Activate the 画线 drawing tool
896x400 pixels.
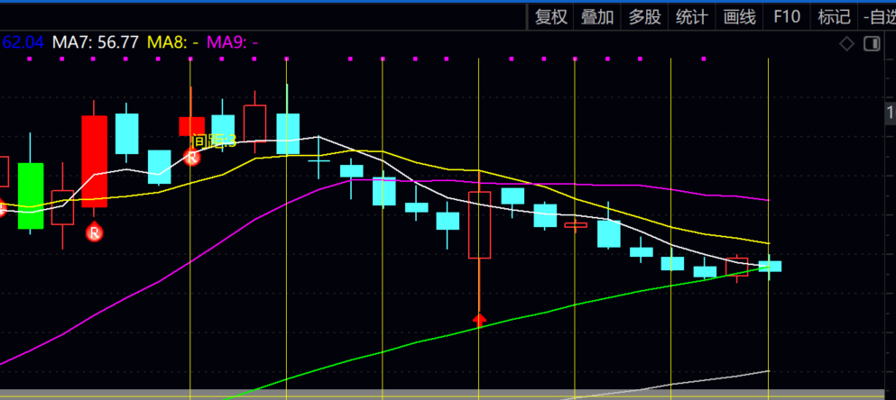[740, 16]
